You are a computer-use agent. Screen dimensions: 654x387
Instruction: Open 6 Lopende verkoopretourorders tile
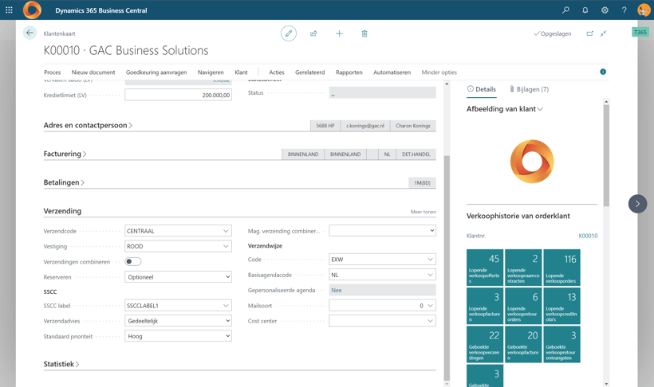(523, 306)
